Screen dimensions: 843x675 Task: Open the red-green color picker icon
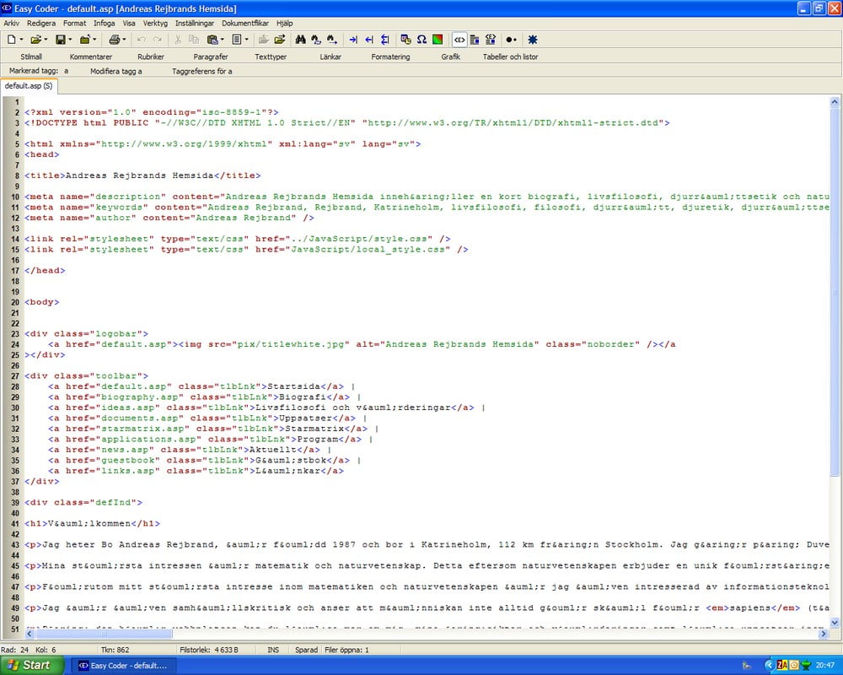pyautogui.click(x=438, y=40)
